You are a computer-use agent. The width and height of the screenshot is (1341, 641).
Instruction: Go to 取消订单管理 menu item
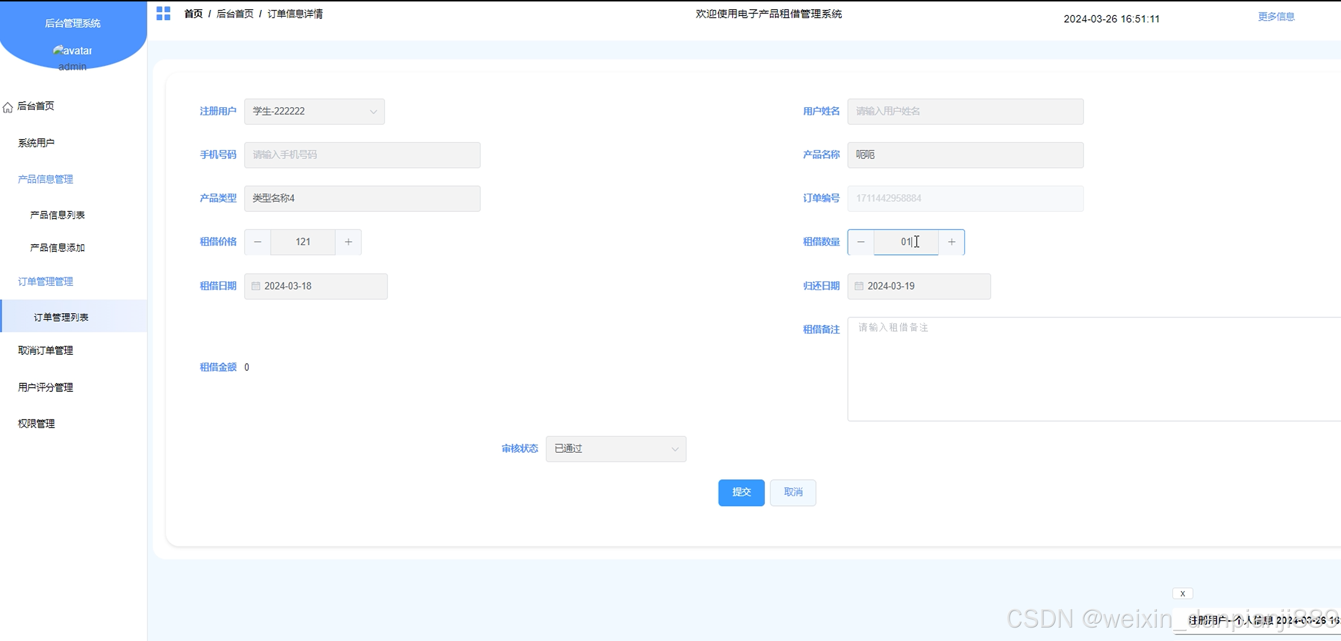pyautogui.click(x=45, y=350)
